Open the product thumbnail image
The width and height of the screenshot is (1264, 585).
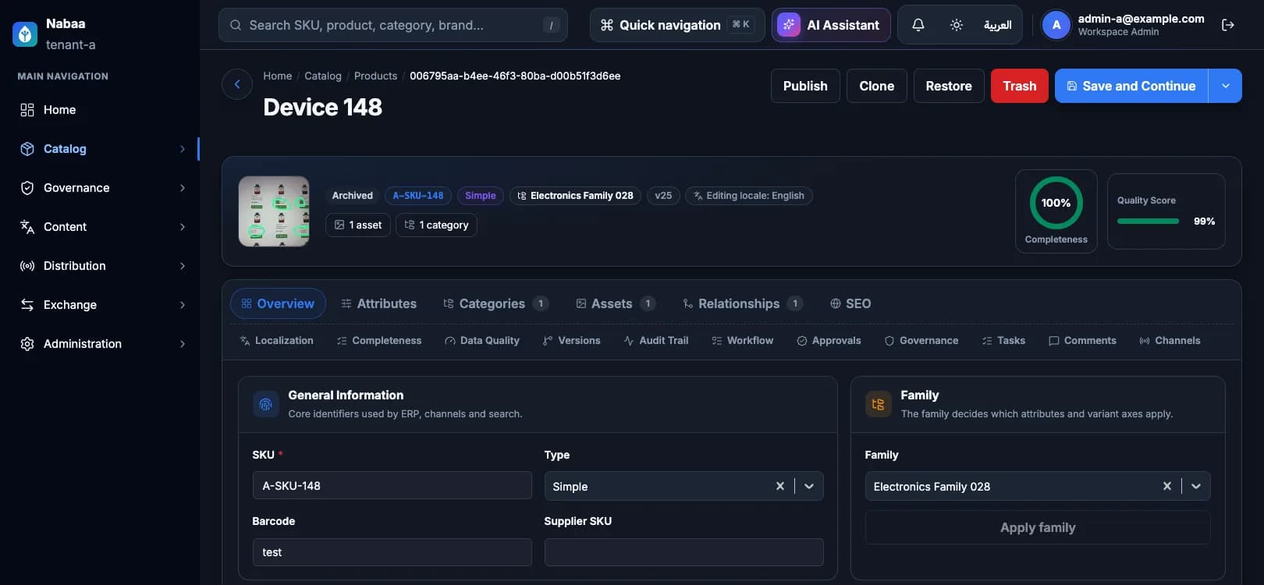(x=274, y=211)
